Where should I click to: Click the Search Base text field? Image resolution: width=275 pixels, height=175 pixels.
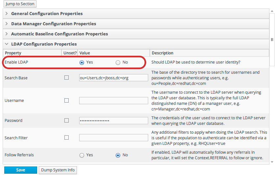click(113, 78)
